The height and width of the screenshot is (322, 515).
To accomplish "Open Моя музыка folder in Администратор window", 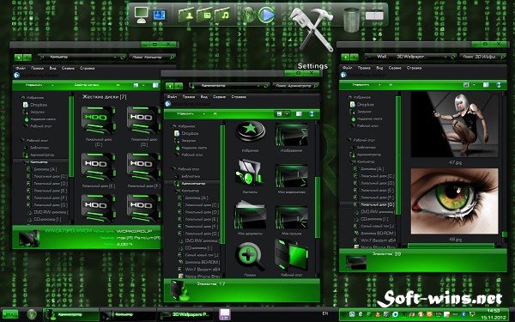I will pyautogui.click(x=291, y=217).
